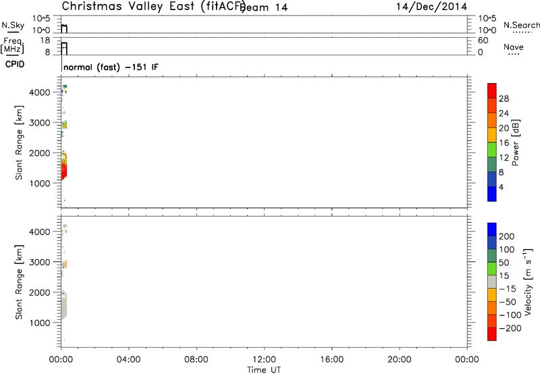This screenshot has width=540, height=374.
Task: Click the 'Velocity [m s-1]' colorbar label
Action: coord(528,282)
